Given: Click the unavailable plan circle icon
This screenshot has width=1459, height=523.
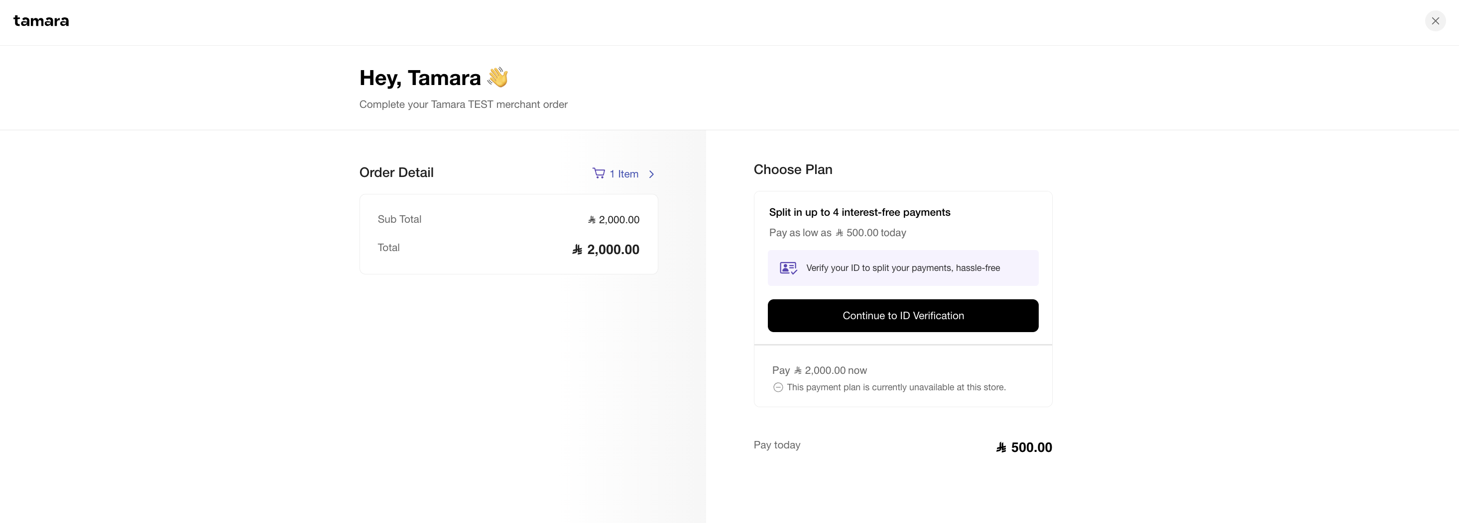Looking at the screenshot, I should click(x=778, y=387).
